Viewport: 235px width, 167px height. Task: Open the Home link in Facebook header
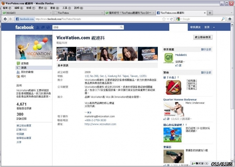(207, 27)
